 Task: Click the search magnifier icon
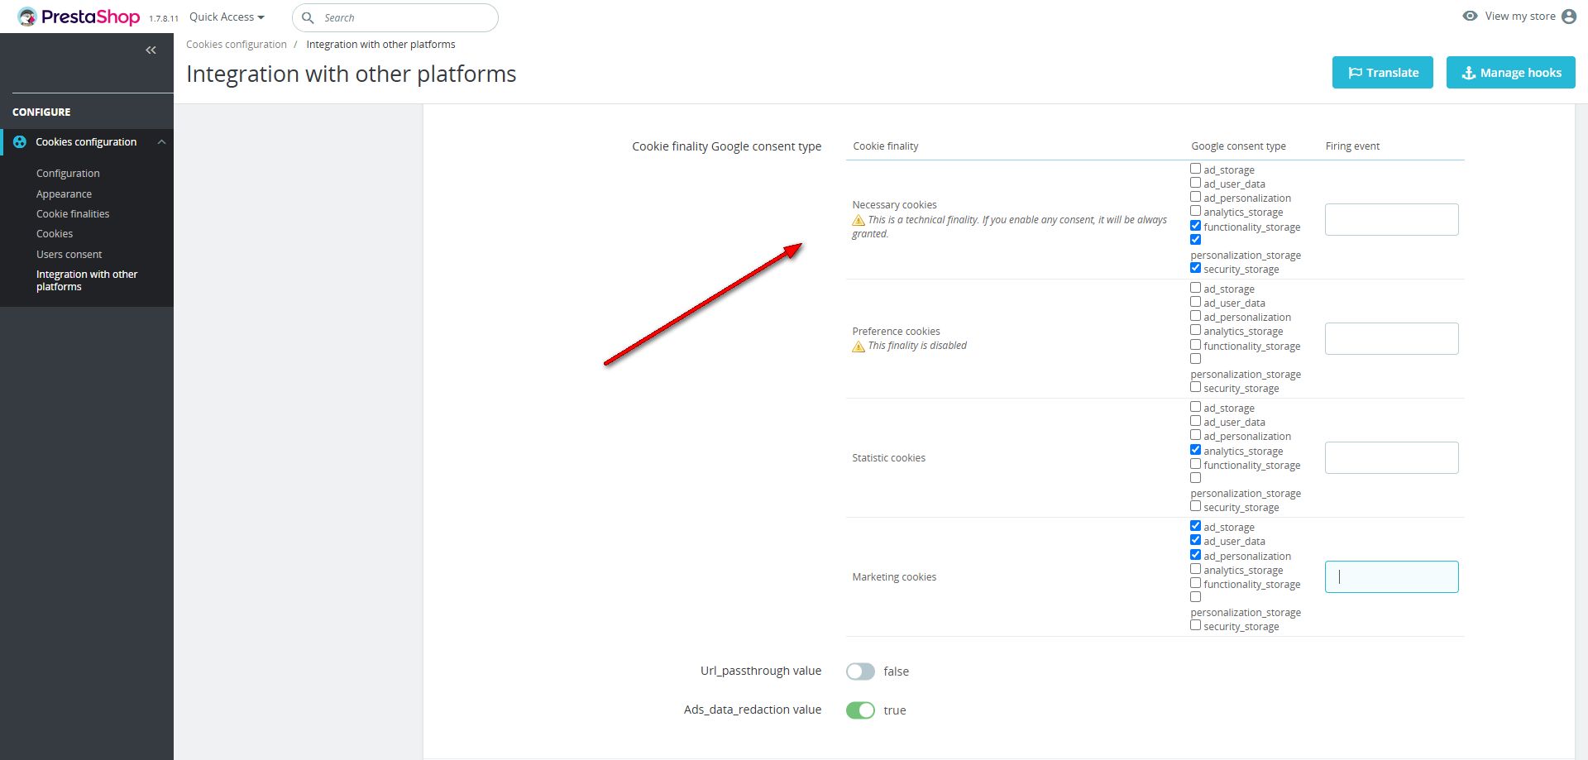(x=308, y=17)
